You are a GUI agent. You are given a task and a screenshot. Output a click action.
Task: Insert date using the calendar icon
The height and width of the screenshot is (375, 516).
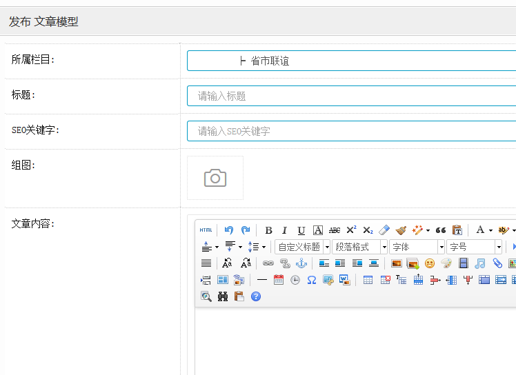point(279,280)
